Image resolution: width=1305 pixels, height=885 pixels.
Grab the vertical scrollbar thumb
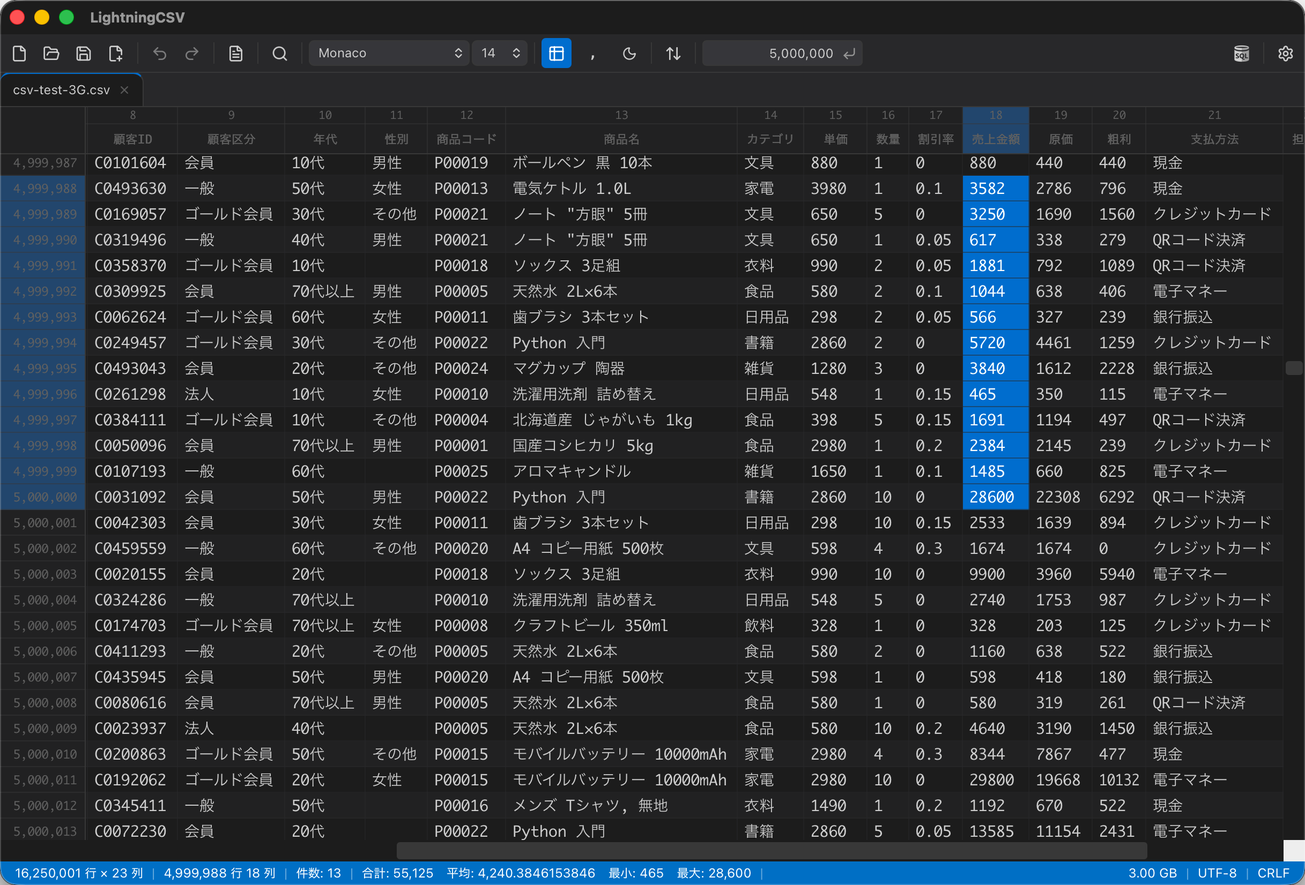(1293, 368)
